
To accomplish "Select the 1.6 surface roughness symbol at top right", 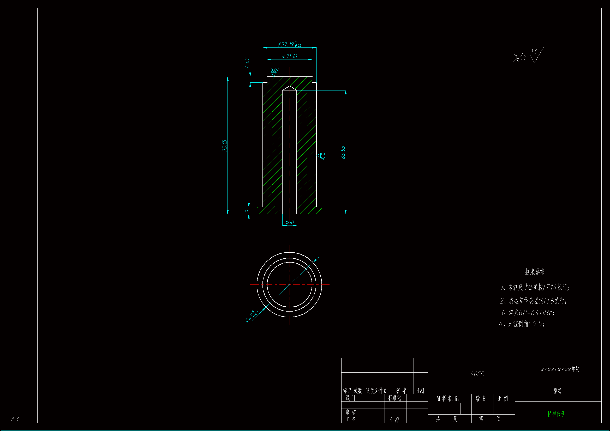I will (535, 55).
